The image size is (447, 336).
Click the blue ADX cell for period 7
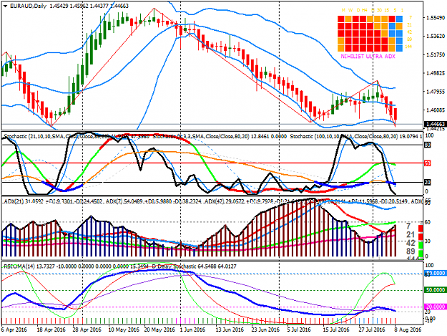pyautogui.click(x=399, y=19)
